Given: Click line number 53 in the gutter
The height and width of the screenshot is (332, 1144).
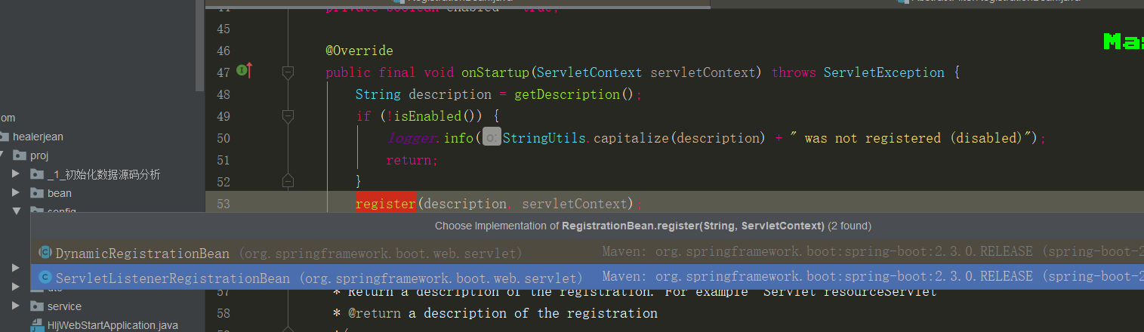Looking at the screenshot, I should [223, 204].
